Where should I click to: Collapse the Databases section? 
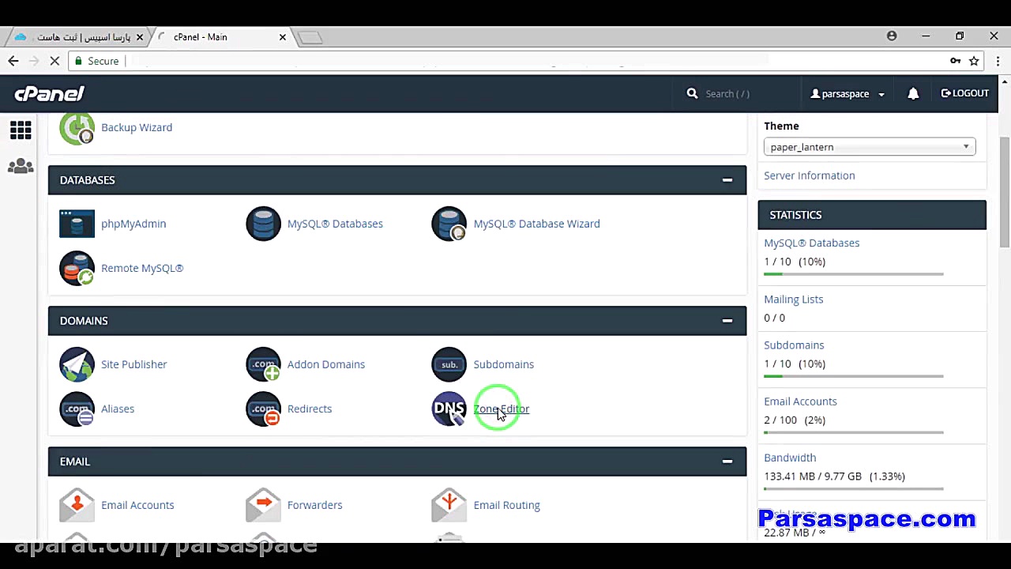(727, 180)
